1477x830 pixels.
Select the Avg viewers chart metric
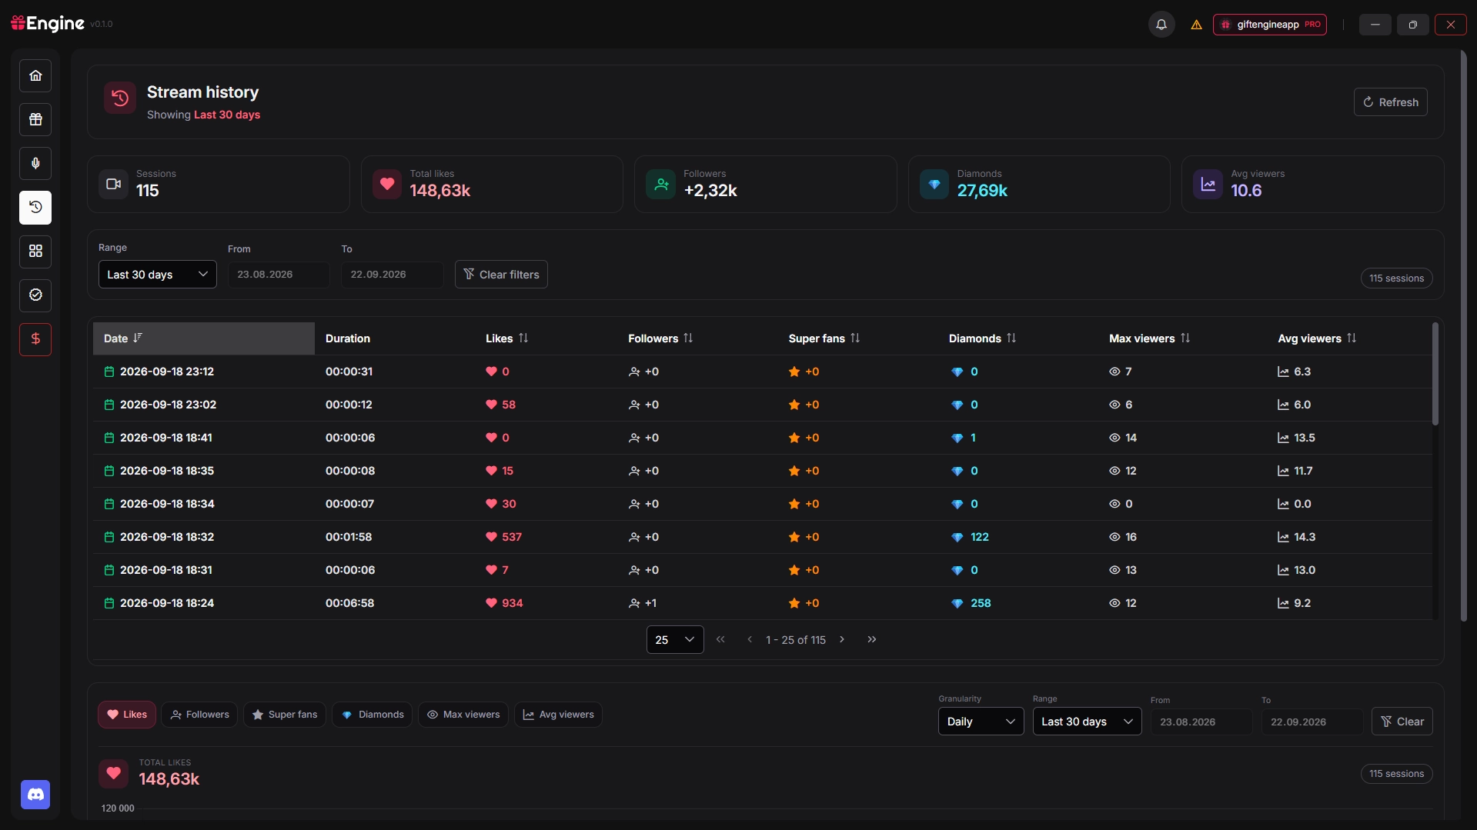click(558, 715)
